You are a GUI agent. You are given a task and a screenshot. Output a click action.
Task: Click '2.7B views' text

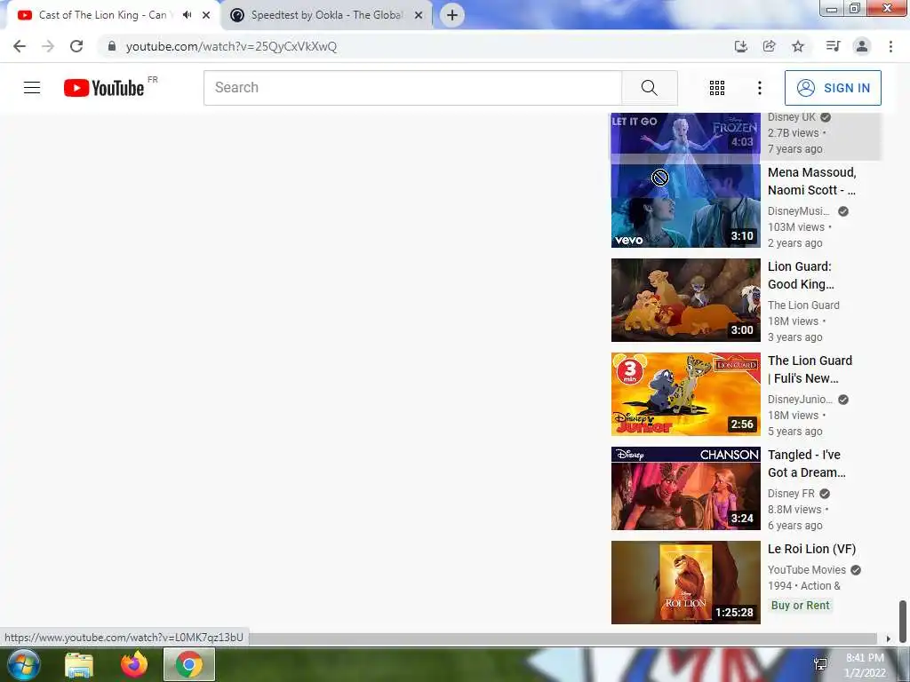793,133
